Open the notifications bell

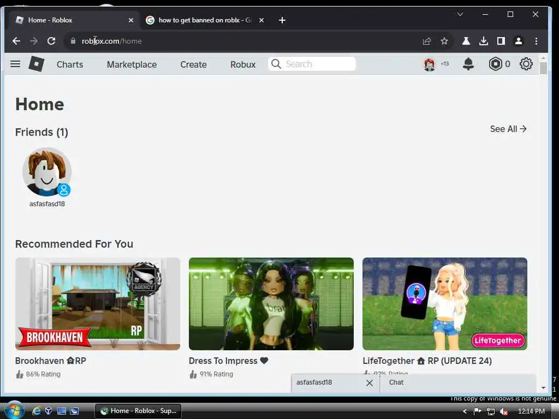click(468, 64)
